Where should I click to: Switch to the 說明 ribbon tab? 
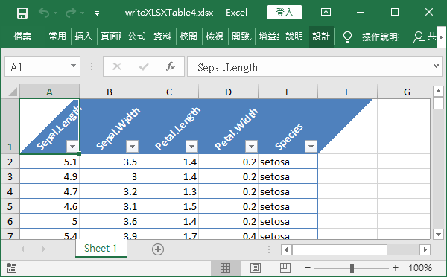[x=294, y=36]
